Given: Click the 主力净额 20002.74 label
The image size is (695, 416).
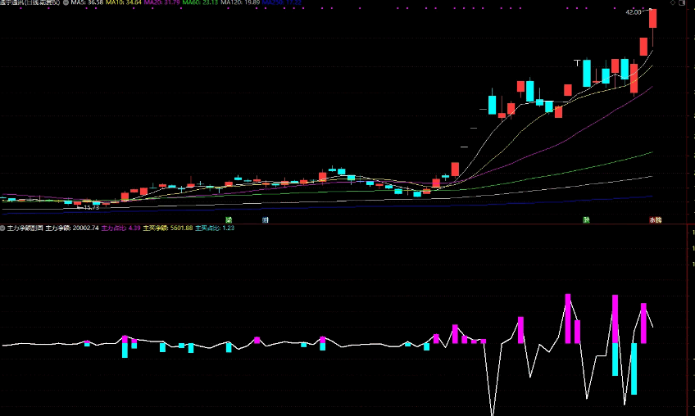Looking at the screenshot, I should coord(72,228).
